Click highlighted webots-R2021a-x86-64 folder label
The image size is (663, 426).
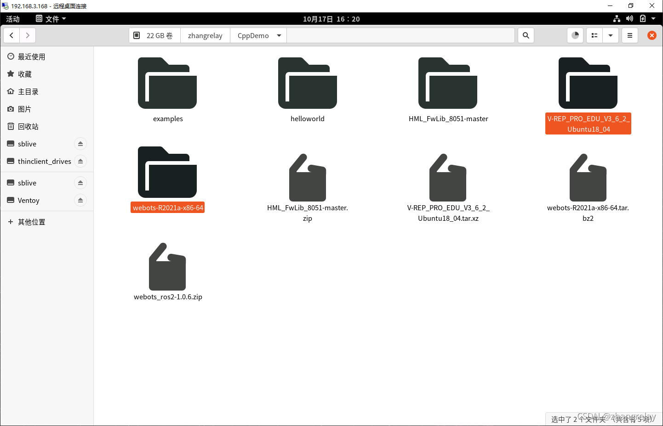168,207
